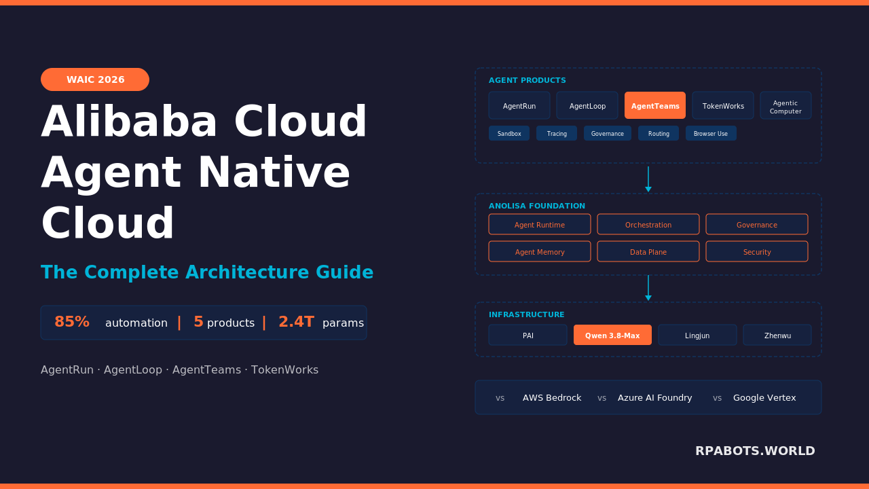Select the TokenWorks product box
The image size is (869, 489).
tap(723, 105)
